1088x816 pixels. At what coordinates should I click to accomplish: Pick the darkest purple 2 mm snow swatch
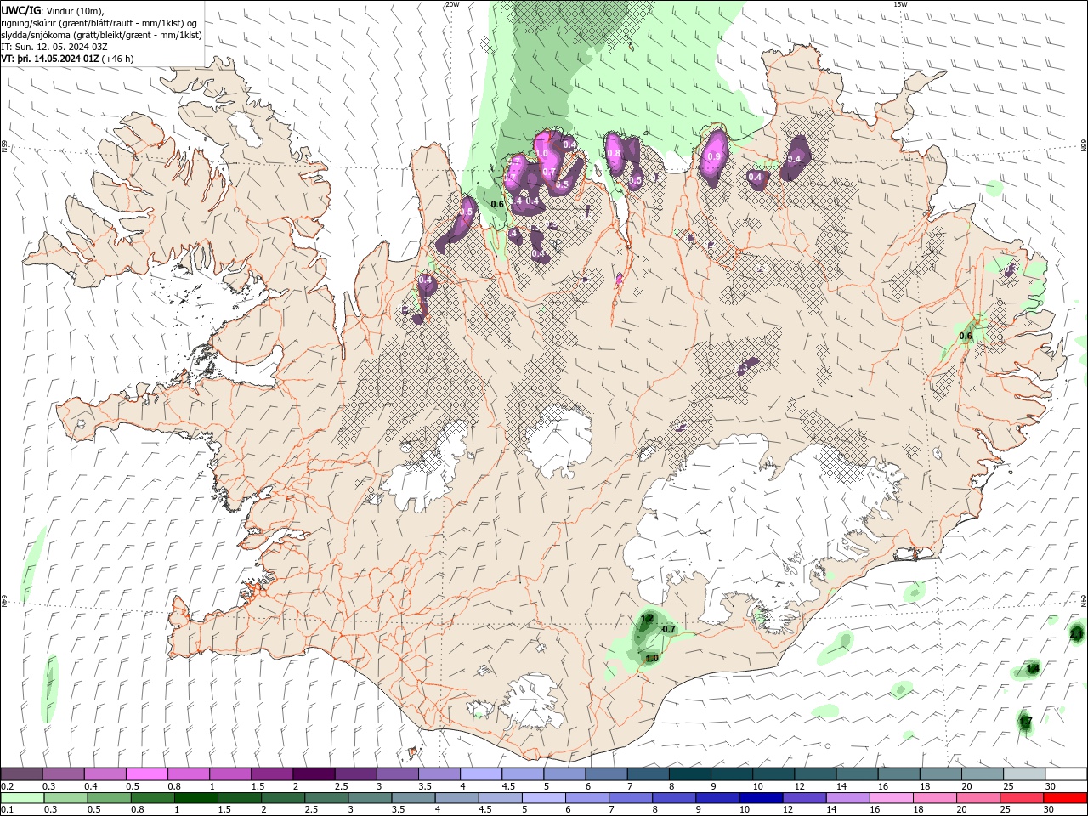pyautogui.click(x=313, y=773)
